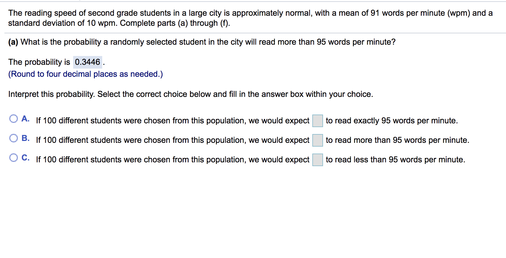The height and width of the screenshot is (258, 506).
Task: Click the answer box in choice A
Action: pyautogui.click(x=317, y=121)
